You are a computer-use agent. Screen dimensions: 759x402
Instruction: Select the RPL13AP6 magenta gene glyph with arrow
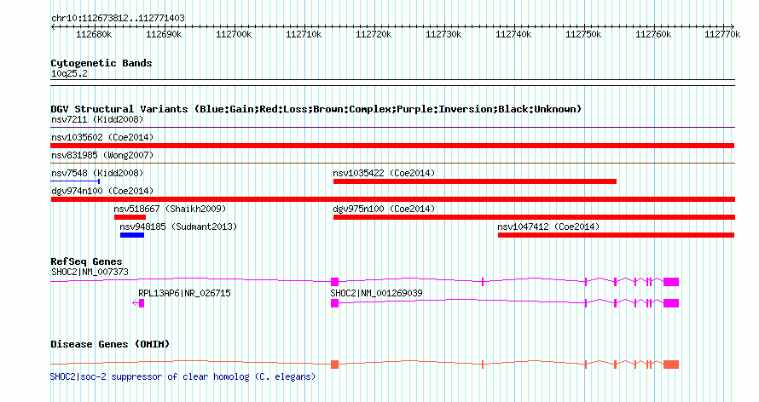[138, 303]
